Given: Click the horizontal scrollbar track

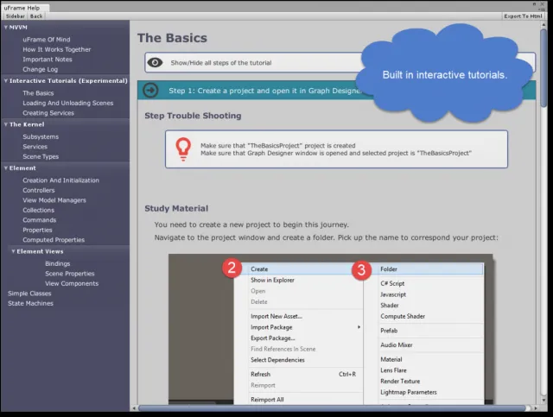Looking at the screenshot, I should pos(334,408).
